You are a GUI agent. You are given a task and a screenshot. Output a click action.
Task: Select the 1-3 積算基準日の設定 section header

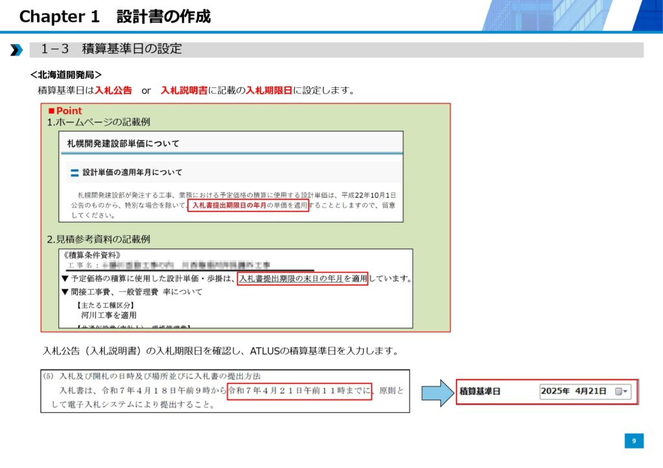coord(111,49)
